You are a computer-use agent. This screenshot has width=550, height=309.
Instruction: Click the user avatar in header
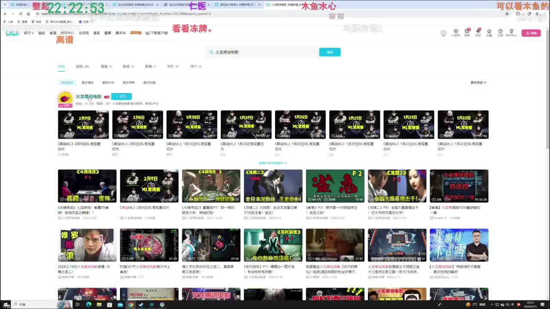(443, 33)
